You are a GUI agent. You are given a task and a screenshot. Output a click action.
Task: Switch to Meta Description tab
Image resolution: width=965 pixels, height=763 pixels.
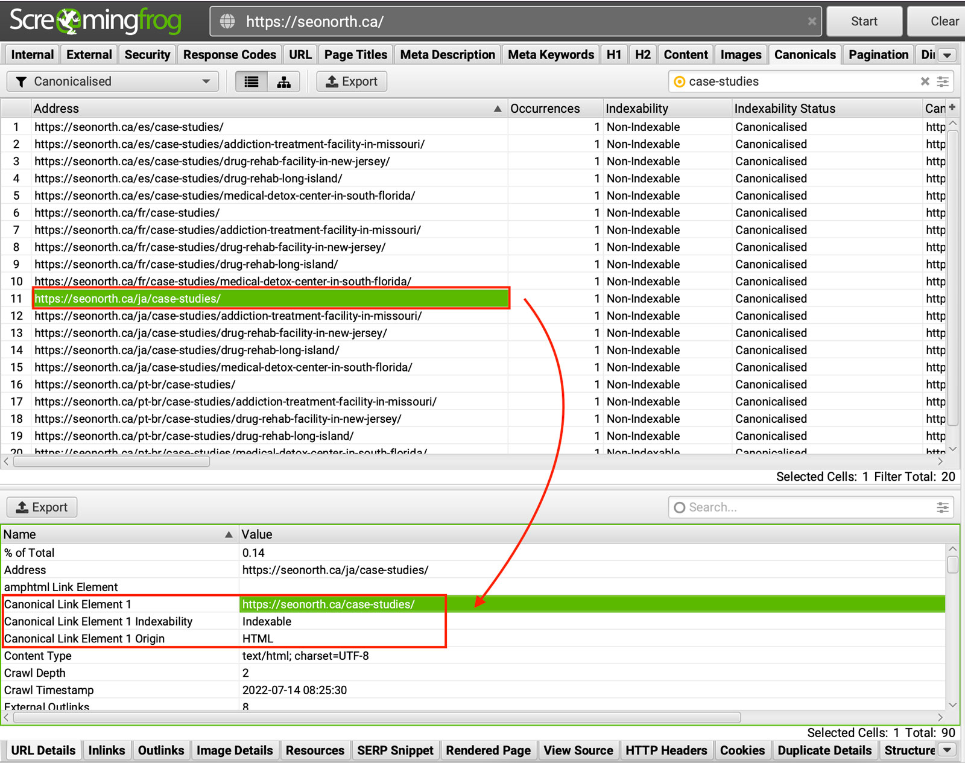[x=448, y=55]
